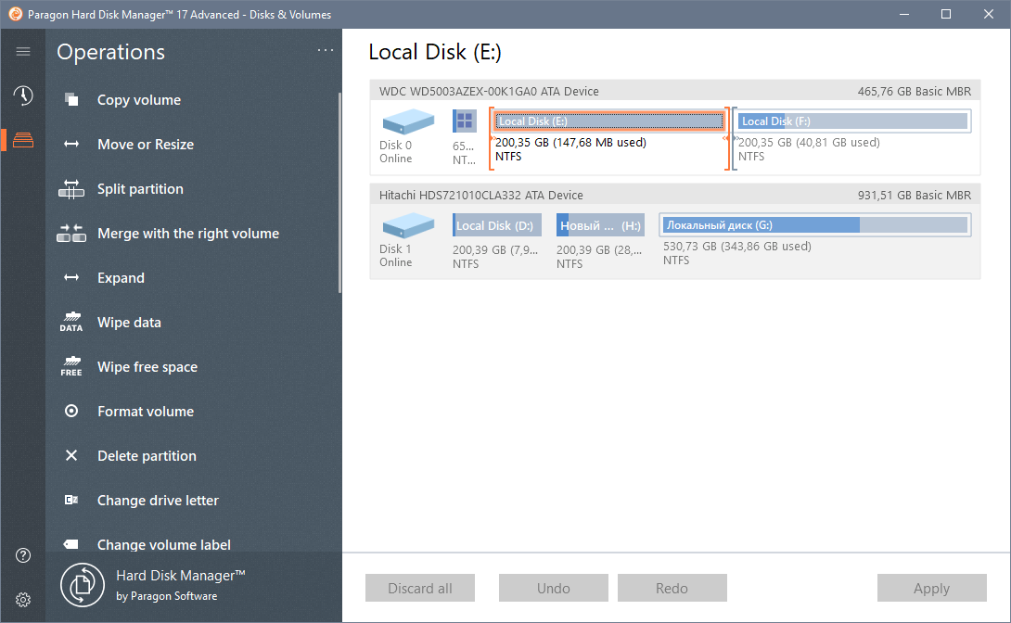Click the Hard Disk Manager logo icon
This screenshot has height=623, width=1011.
tap(83, 585)
